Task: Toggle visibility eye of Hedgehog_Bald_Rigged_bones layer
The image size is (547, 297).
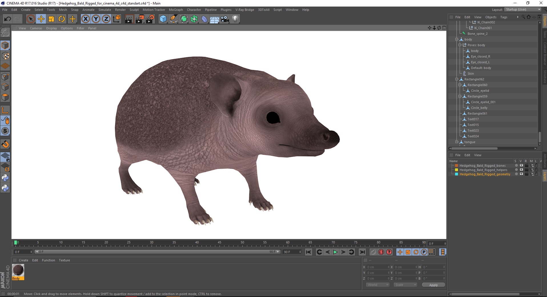Action: click(521, 165)
